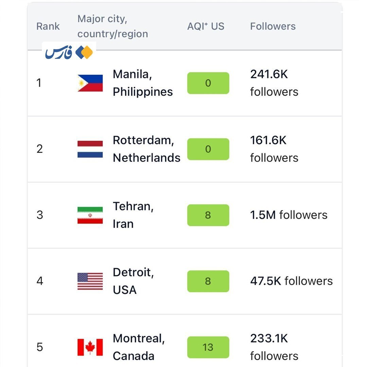Click the Followers column header
Viewport: 367px width, 367px height.
[x=273, y=26]
